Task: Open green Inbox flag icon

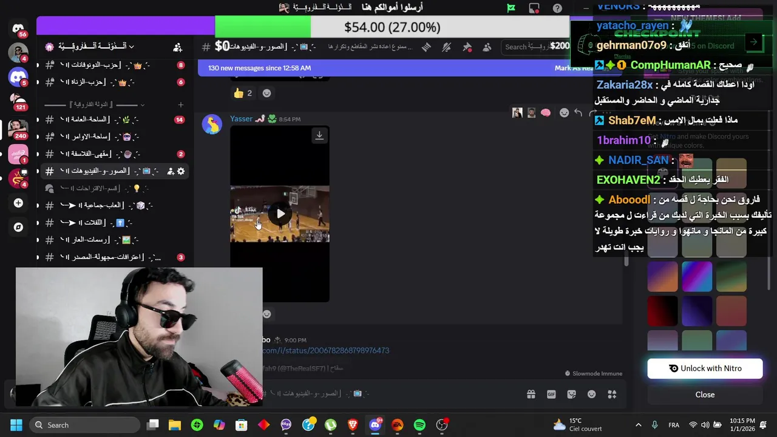Action: point(511,8)
